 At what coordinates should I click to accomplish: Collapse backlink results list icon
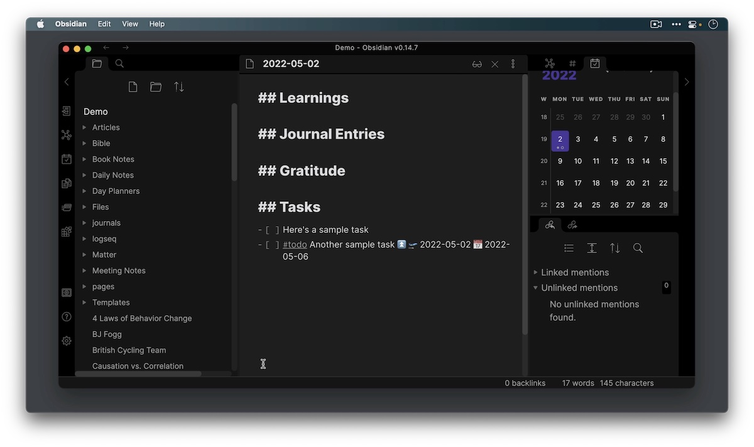(569, 249)
